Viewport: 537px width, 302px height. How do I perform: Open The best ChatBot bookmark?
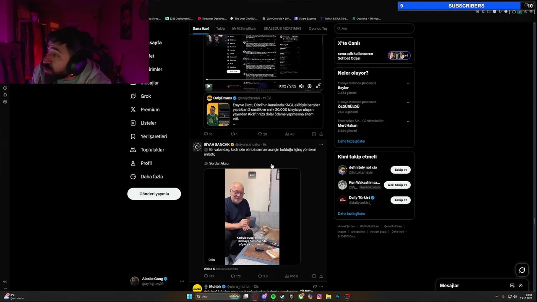(243, 18)
